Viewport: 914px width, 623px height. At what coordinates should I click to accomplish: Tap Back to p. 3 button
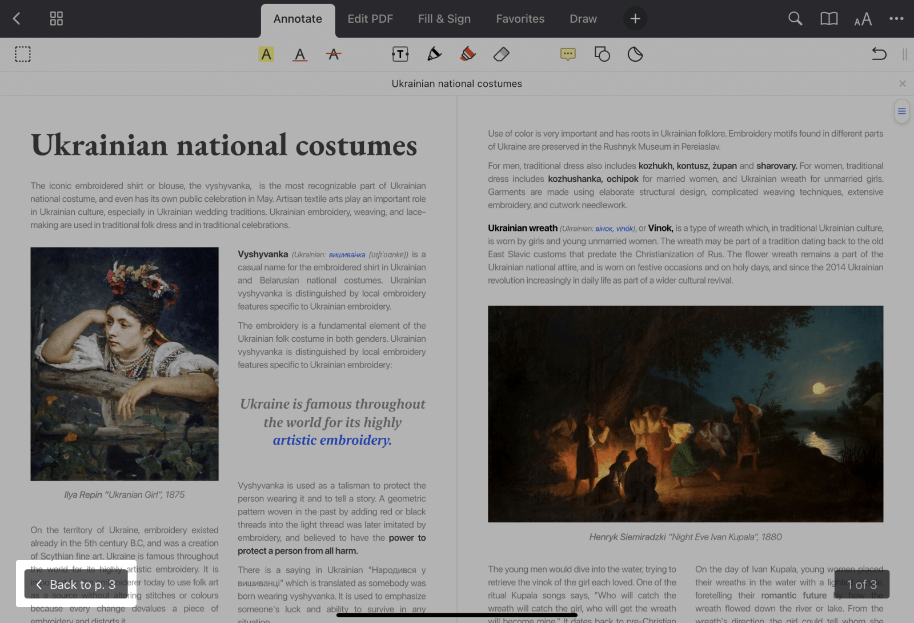tap(76, 584)
